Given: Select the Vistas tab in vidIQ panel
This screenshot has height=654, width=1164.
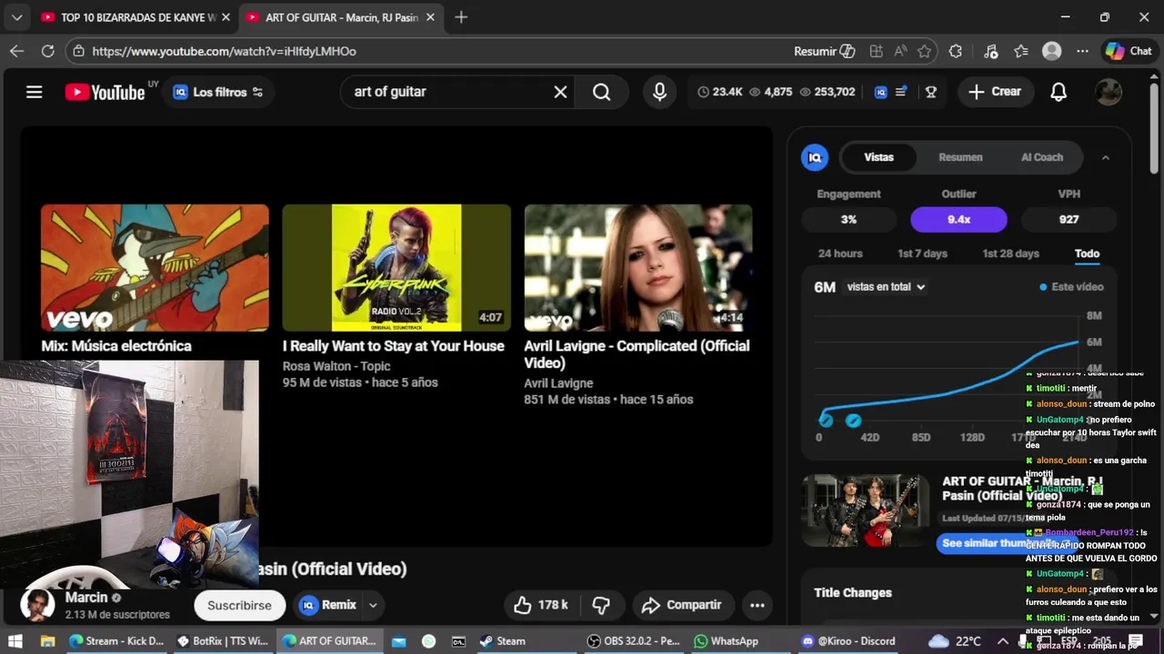Looking at the screenshot, I should 878,157.
